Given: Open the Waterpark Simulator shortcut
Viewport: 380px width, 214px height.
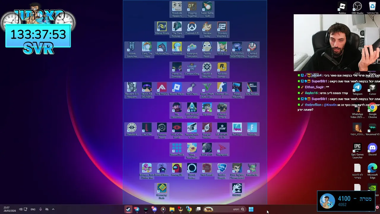Looking at the screenshot, I should [192, 50].
